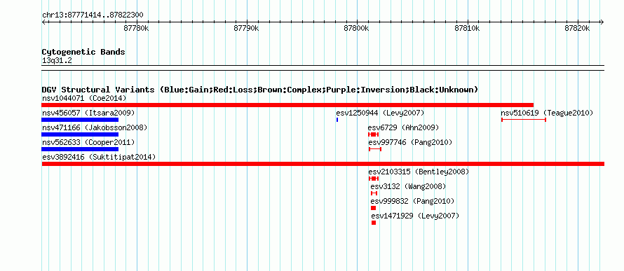Open the esv997746 (Pang2010) variant label

[x=410, y=142]
